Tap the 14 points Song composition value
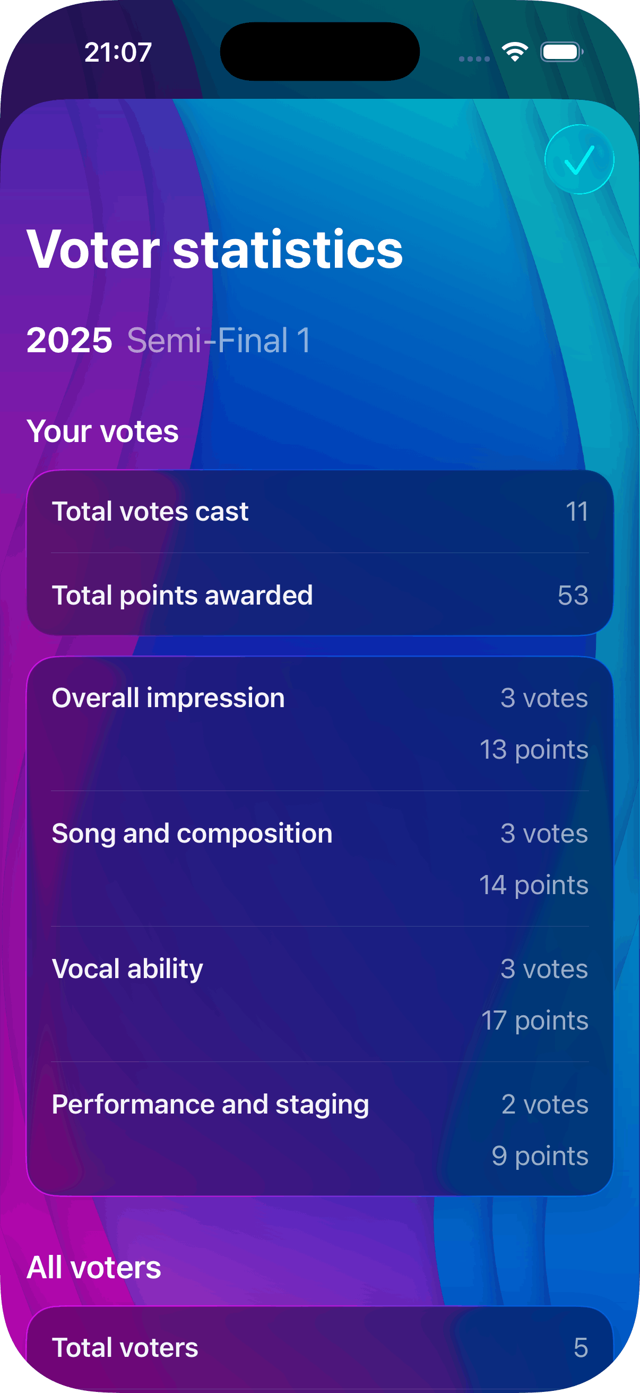The image size is (640, 1393). point(534,885)
